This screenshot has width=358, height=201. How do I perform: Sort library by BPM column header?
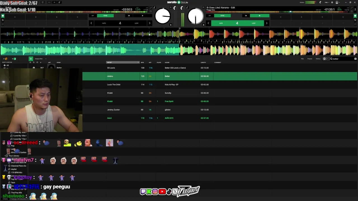coord(142,62)
